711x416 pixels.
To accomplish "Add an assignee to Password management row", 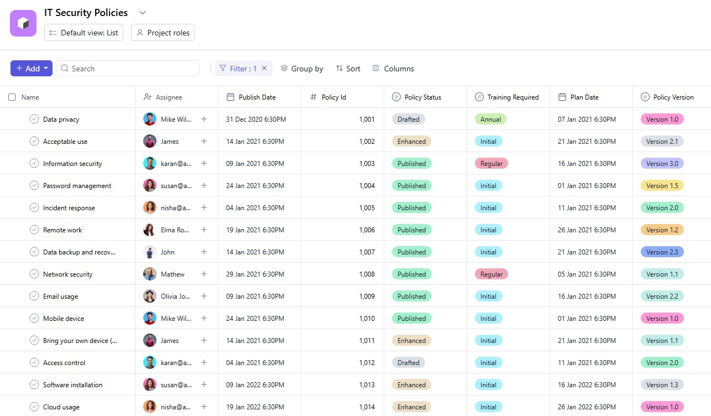I will (204, 185).
